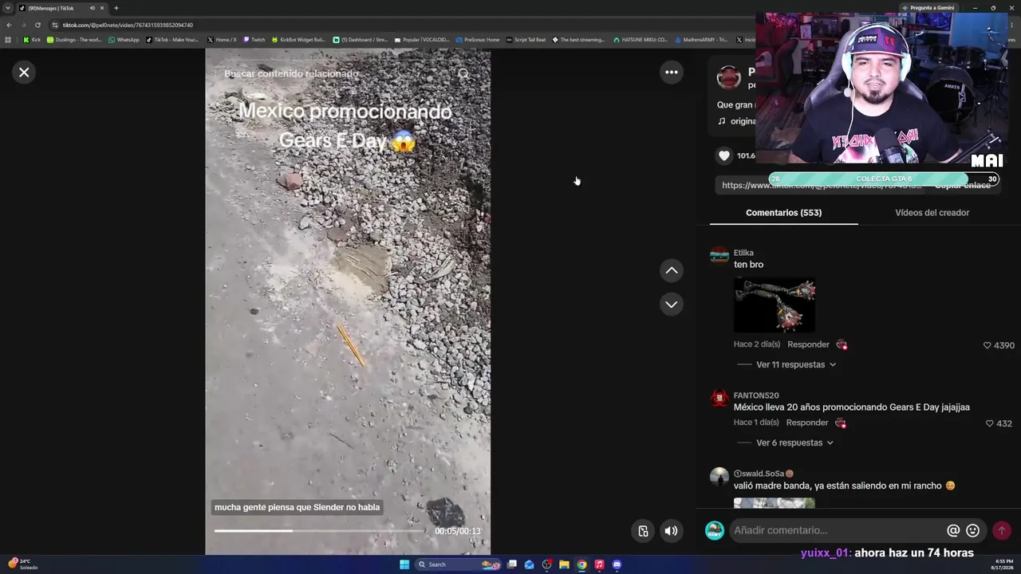Screen dimensions: 1021x574
Task: Open the '(5) Dashboard / Stre...' bookmark
Action: [x=360, y=40]
